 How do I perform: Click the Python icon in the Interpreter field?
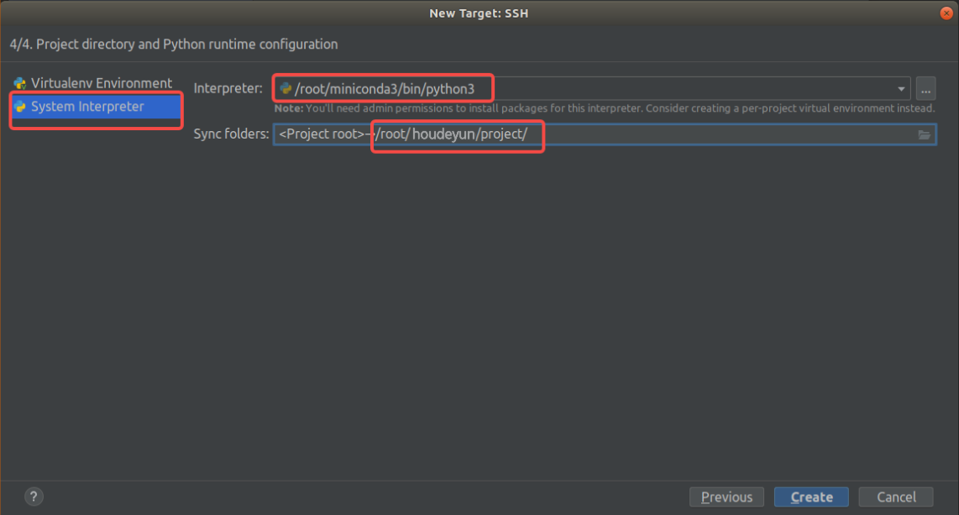(x=286, y=88)
